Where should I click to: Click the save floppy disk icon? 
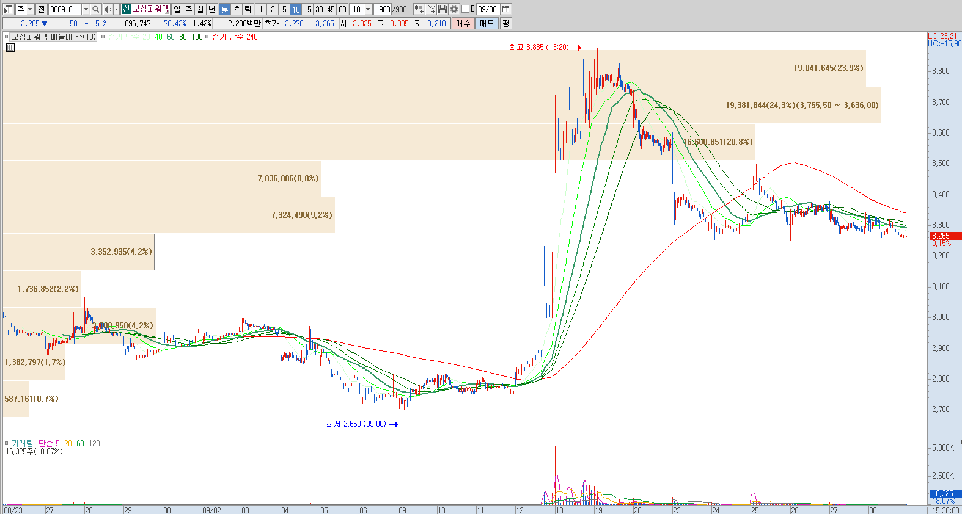(x=442, y=9)
